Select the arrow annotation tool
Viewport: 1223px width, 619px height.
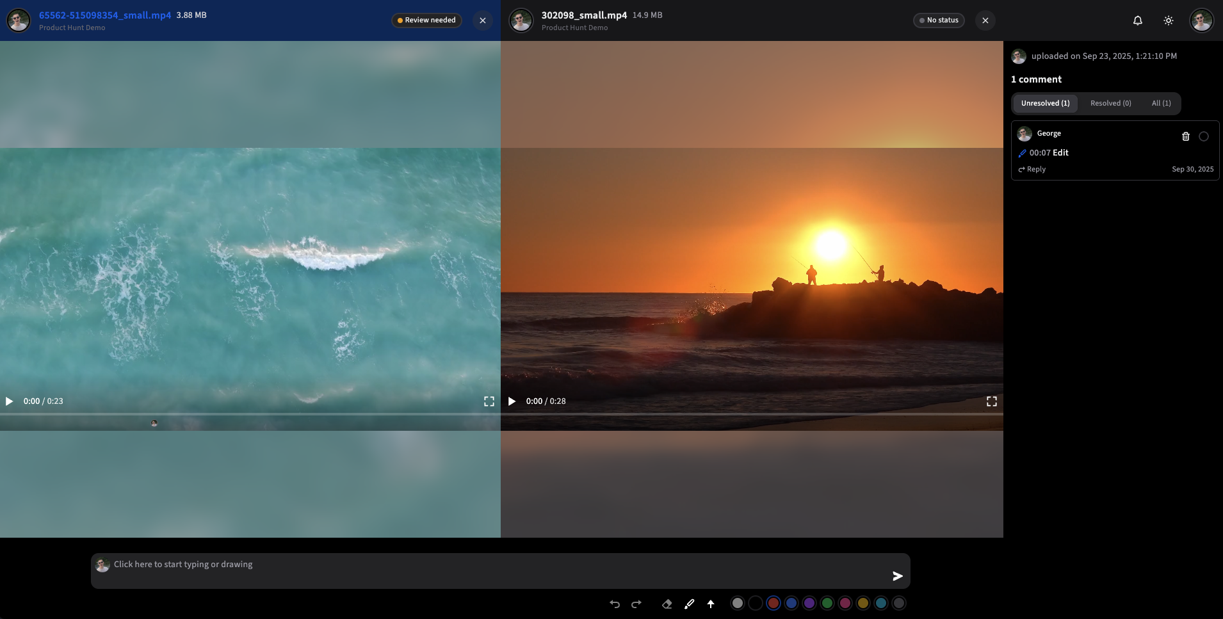[x=711, y=604]
